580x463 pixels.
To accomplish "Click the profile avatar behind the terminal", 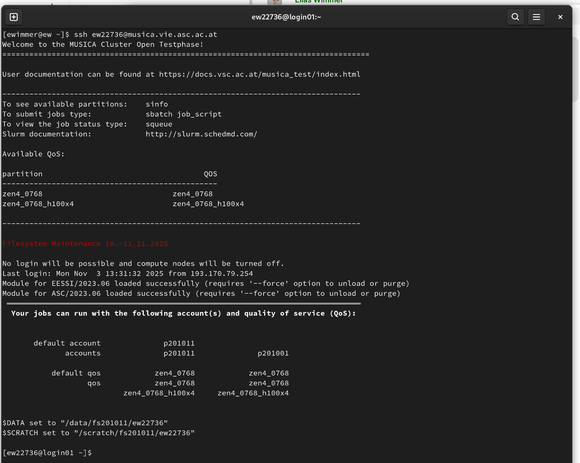I will tap(274, 2).
